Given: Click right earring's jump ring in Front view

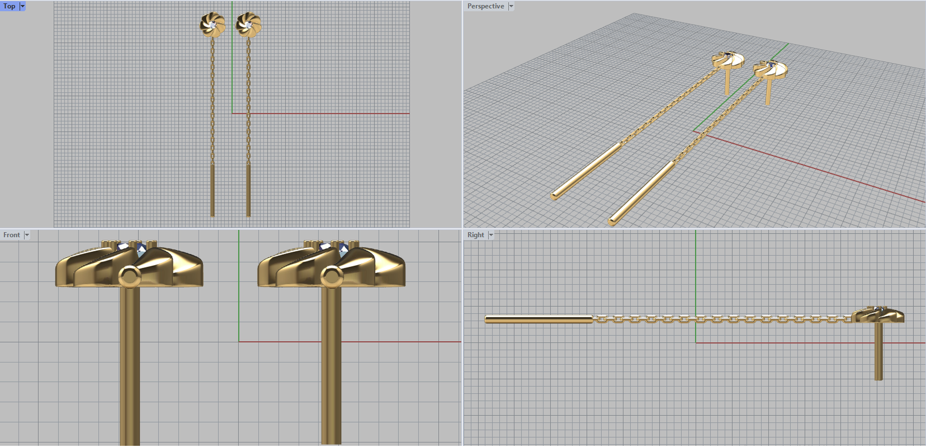Looking at the screenshot, I should pyautogui.click(x=331, y=277).
